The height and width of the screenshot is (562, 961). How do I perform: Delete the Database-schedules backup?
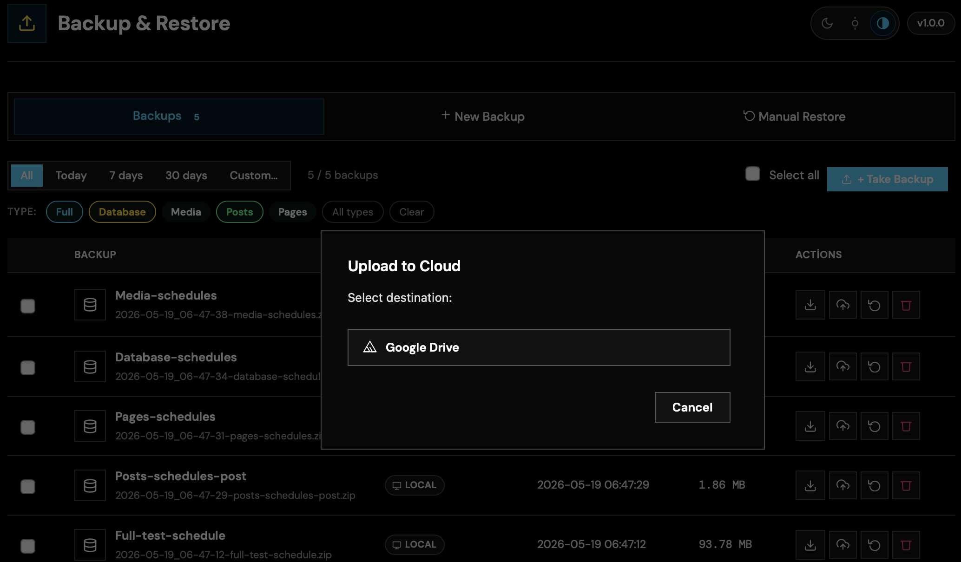coord(906,366)
